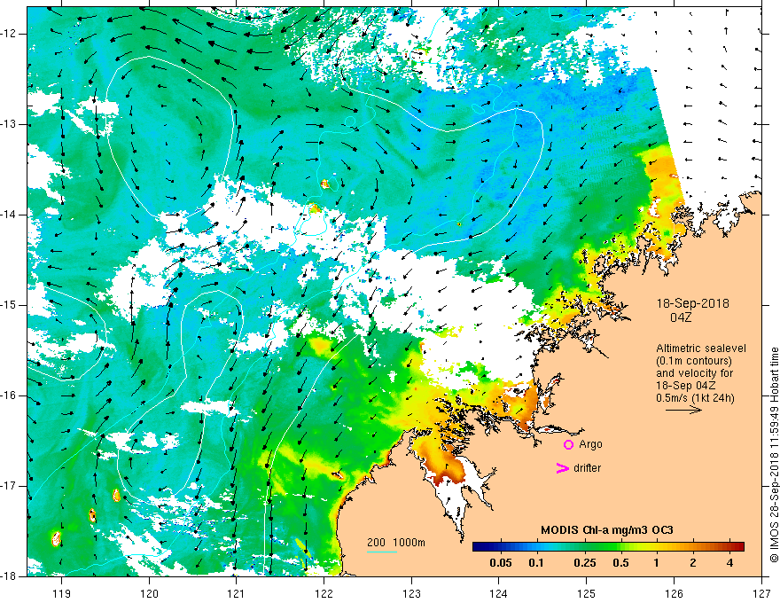Viewport: 780px width, 603px height.
Task: Click the 'MODIS Chl-a mg/m3 OC3' title
Action: point(607,530)
